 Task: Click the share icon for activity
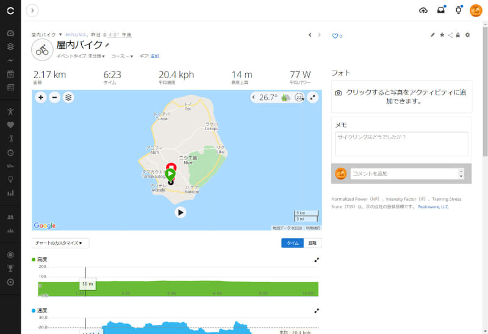click(x=450, y=35)
